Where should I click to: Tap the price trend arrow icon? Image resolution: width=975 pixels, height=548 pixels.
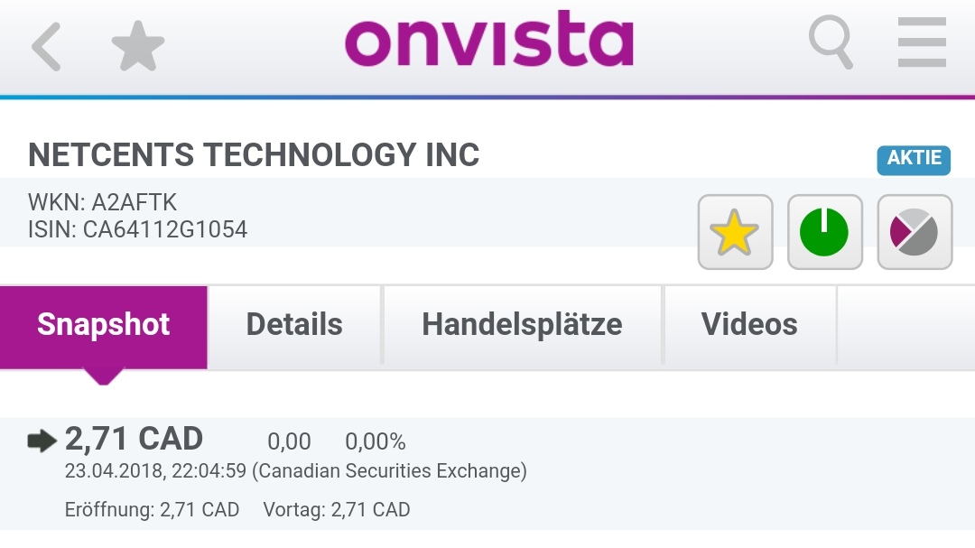[38, 439]
